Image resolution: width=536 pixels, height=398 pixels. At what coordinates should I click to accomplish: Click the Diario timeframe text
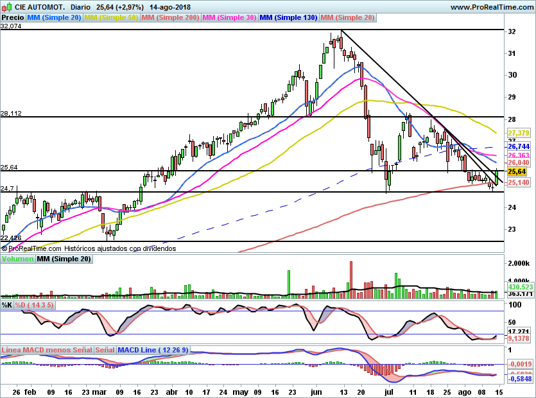pos(81,7)
